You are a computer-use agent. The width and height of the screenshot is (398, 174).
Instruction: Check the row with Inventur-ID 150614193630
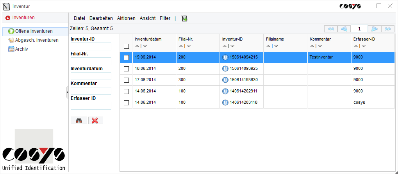click(x=126, y=80)
